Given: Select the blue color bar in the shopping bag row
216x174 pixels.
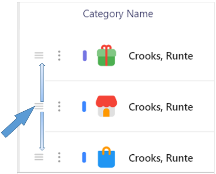Looking at the screenshot, I should click(84, 157).
